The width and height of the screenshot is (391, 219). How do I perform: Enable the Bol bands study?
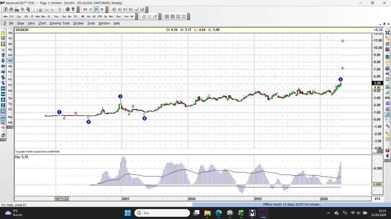pos(10,49)
